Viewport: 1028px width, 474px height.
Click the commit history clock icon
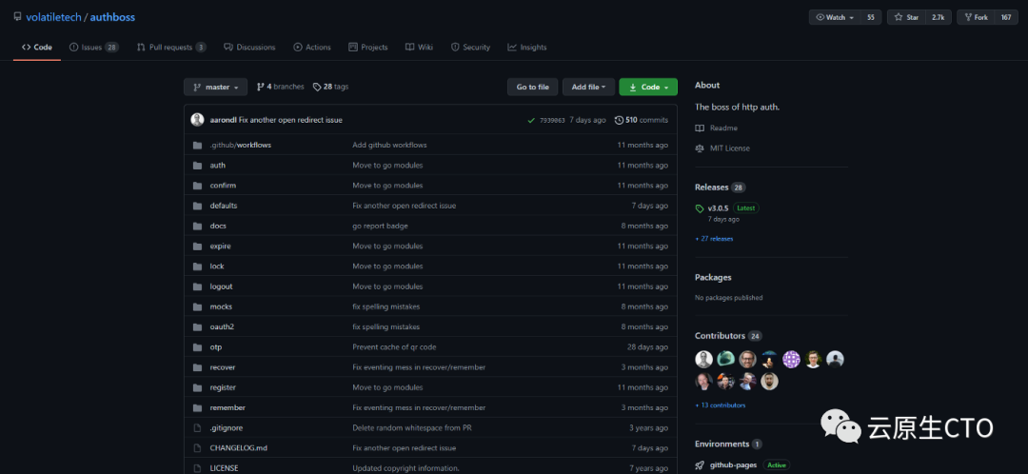(619, 120)
